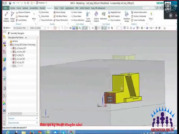
Task: Toggle checkbox for v0_fill_013
Action: (13, 55)
